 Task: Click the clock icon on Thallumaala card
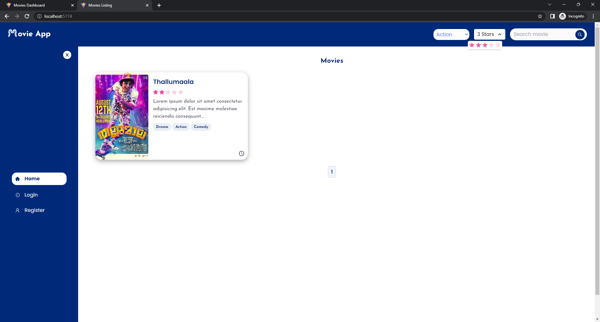pyautogui.click(x=241, y=153)
